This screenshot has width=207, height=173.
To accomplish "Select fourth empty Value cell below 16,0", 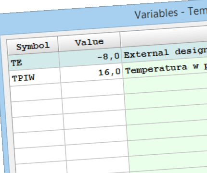I will (x=96, y=135).
